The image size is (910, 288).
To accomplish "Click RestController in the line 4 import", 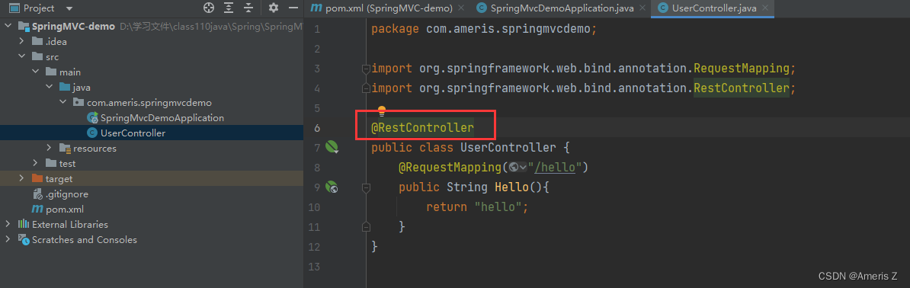I will (x=741, y=88).
